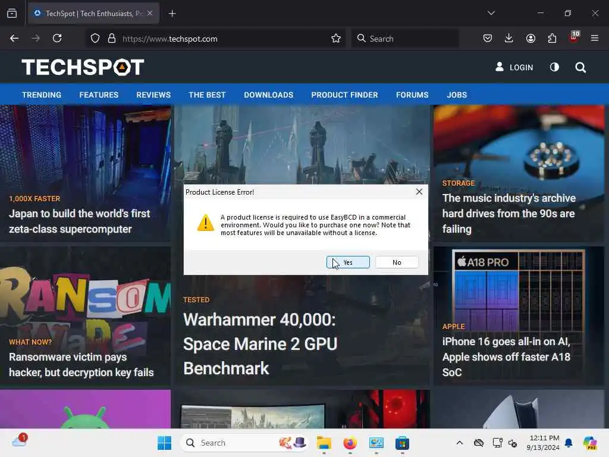Click the OneDrive tray icon
The width and height of the screenshot is (609, 457).
[479, 443]
